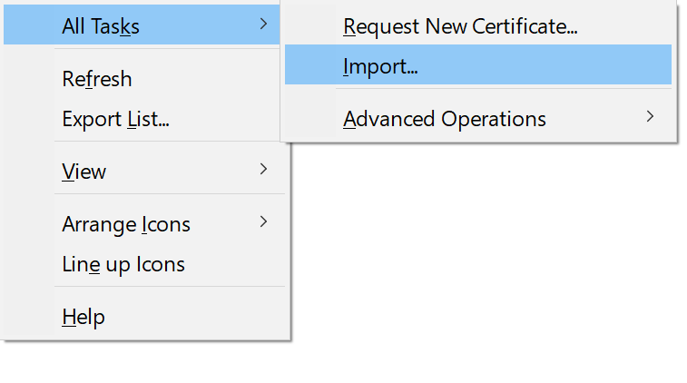
Task: Open the Advanced Operations submenu chevron
Action: 649,117
